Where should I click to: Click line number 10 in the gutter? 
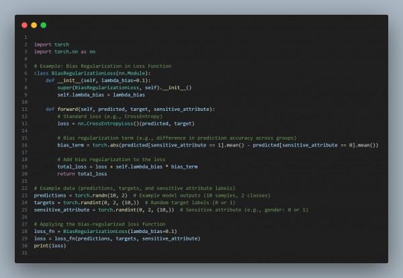[x=24, y=102]
